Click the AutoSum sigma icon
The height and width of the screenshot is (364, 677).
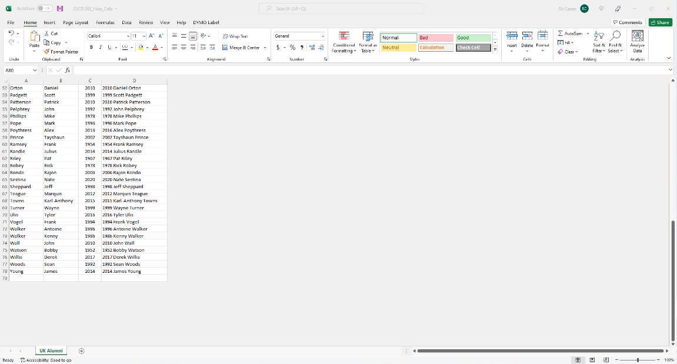click(x=561, y=34)
